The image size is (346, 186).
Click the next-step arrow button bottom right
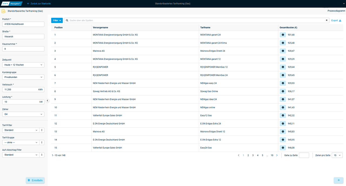coord(338,180)
